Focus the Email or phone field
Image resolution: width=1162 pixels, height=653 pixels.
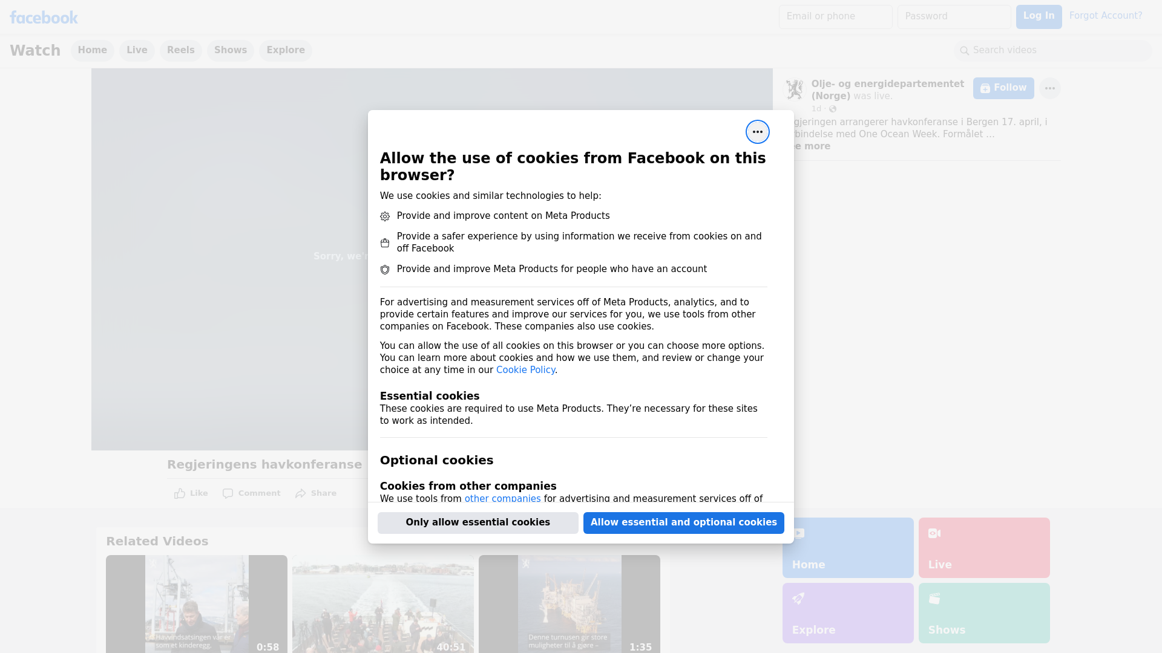(836, 17)
